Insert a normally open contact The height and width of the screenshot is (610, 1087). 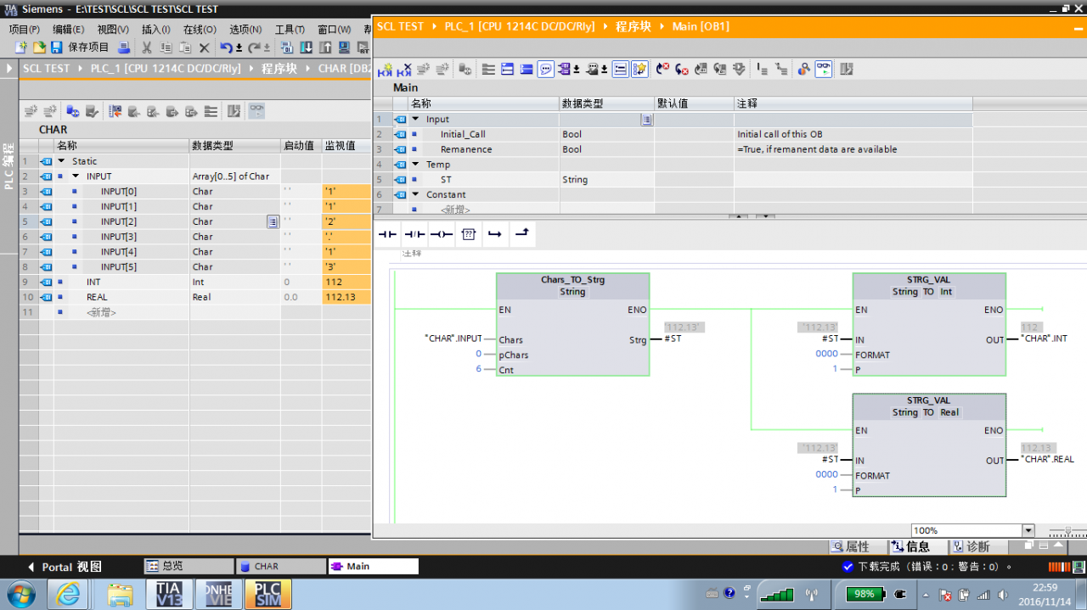387,234
